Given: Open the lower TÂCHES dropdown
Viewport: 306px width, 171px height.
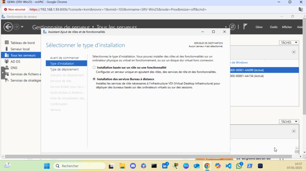Looking at the screenshot, I should click(289, 122).
